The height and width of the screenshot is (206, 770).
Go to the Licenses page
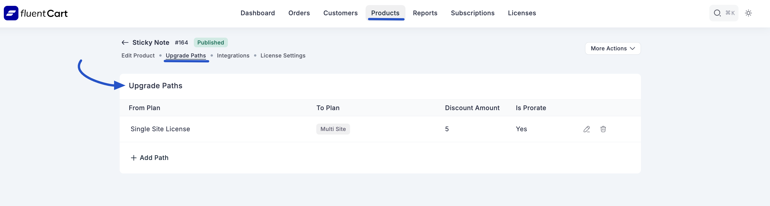(522, 13)
